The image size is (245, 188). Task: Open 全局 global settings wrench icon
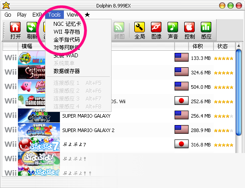tap(140, 27)
